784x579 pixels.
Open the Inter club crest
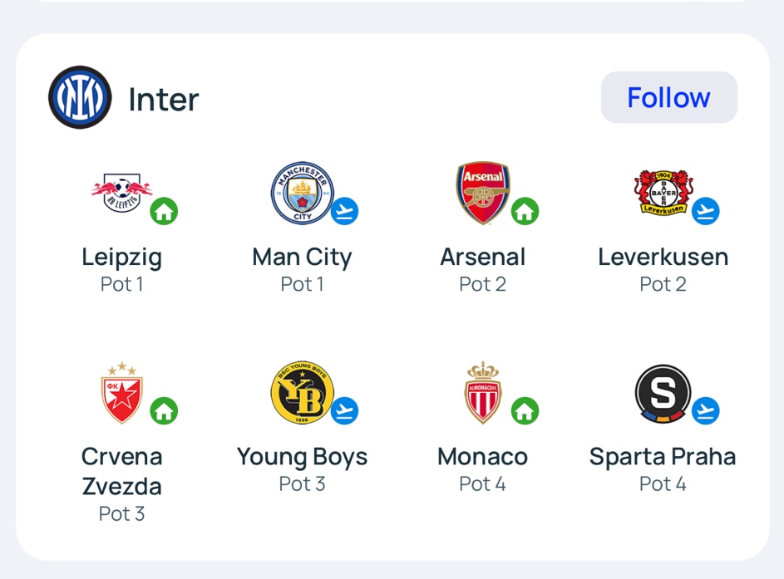point(80,97)
